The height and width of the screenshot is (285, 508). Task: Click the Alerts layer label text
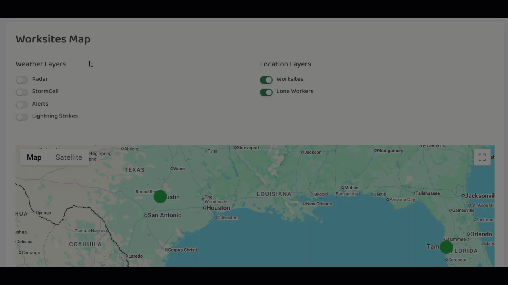coord(40,103)
